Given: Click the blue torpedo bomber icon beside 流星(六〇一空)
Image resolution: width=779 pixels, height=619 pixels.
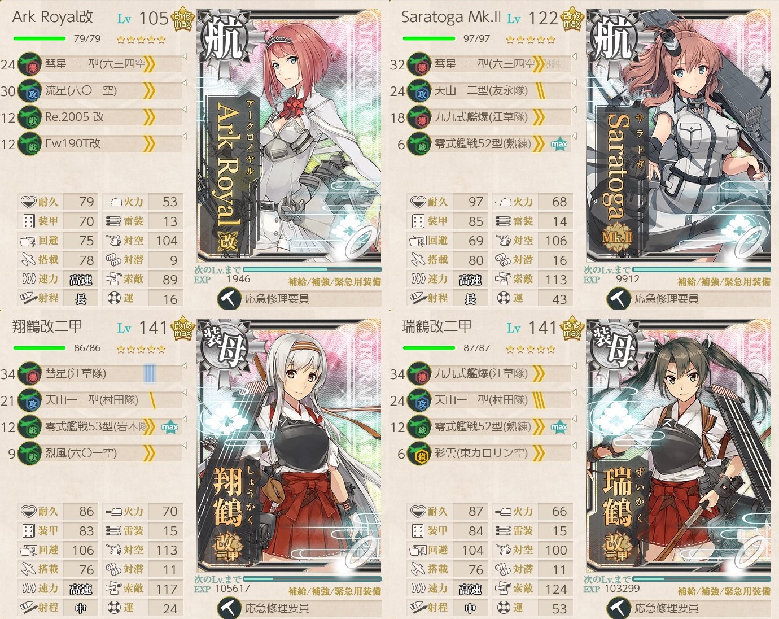Looking at the screenshot, I should 29,90.
